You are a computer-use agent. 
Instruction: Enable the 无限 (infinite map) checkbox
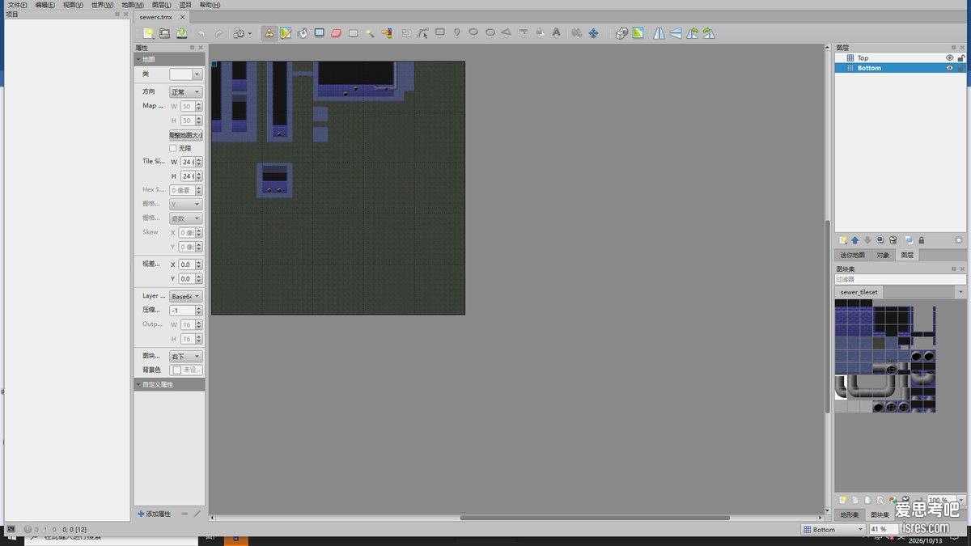click(x=173, y=148)
